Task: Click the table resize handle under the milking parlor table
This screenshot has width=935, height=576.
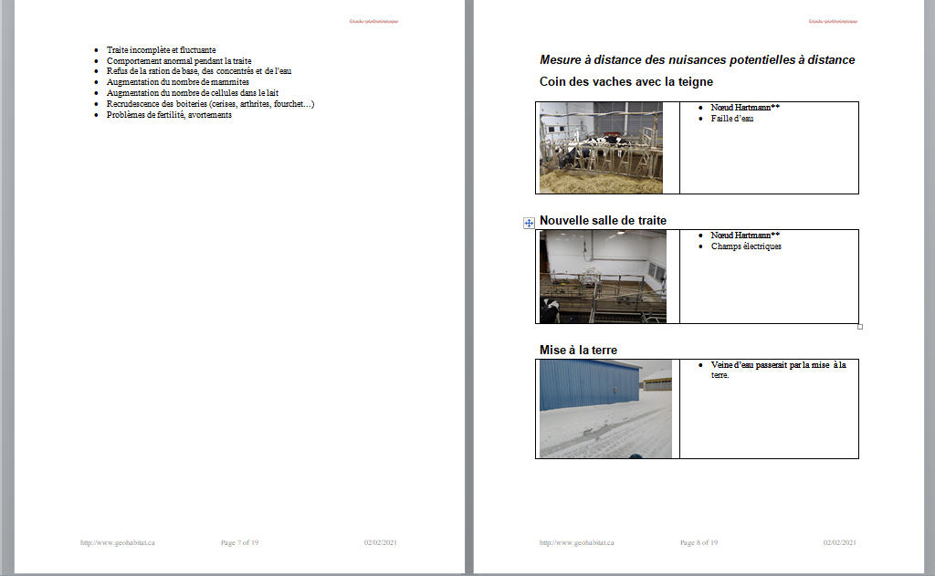Action: (x=859, y=326)
